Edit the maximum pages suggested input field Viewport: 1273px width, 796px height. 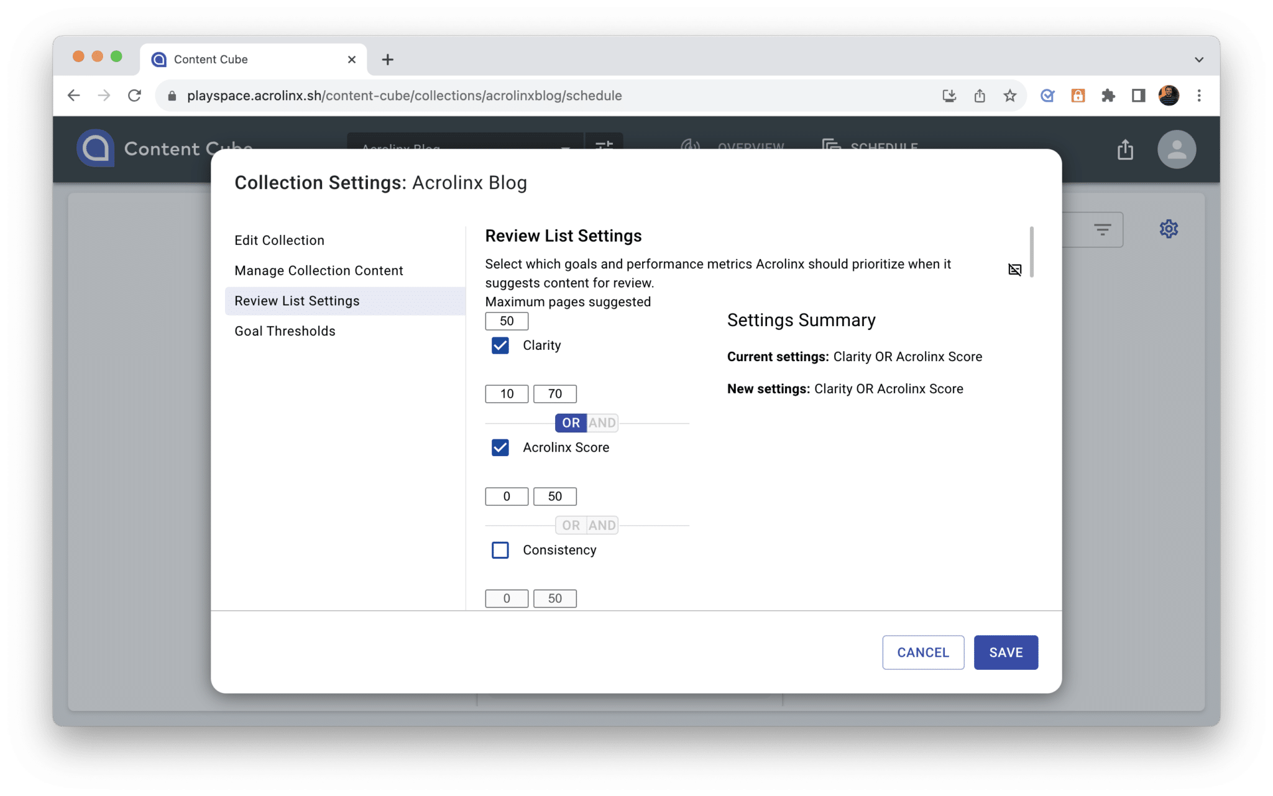tap(506, 321)
